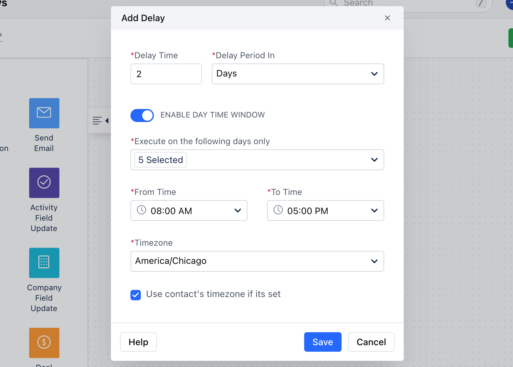Click the search magnifier icon

(x=333, y=3)
